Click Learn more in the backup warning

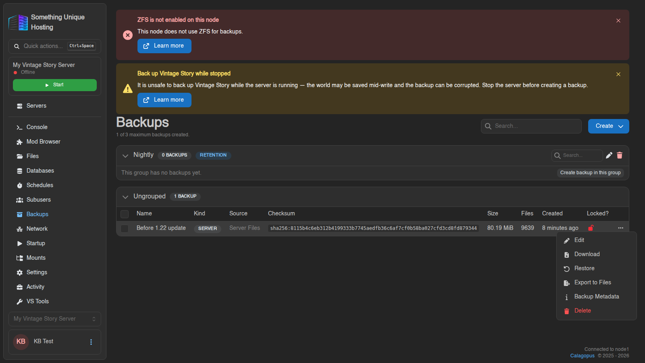point(164,100)
